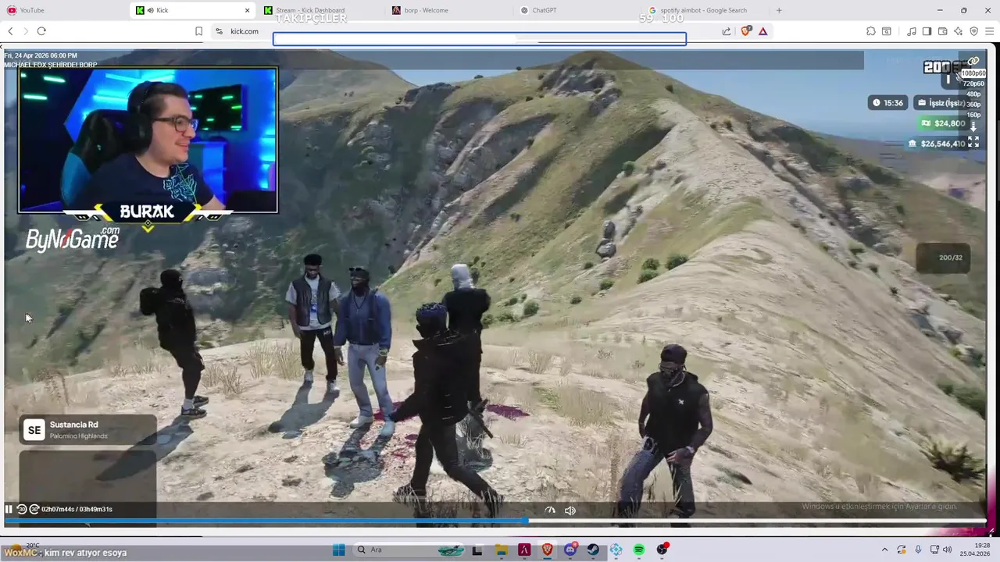The height and width of the screenshot is (562, 1000).
Task: Open OBS Studio from the taskbar
Action: pos(662,550)
